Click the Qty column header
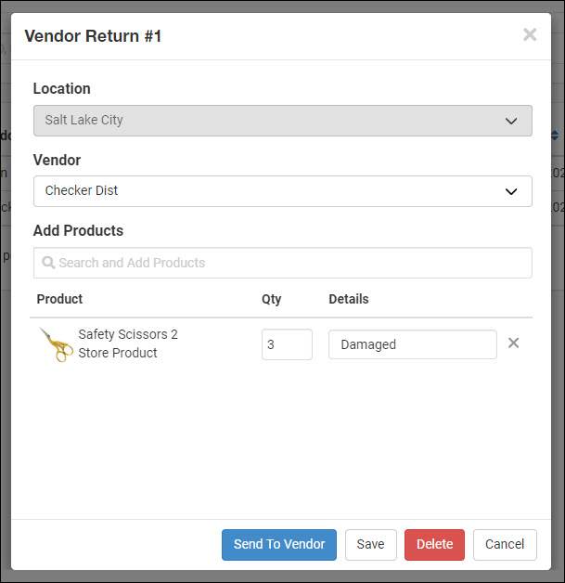 [x=271, y=299]
